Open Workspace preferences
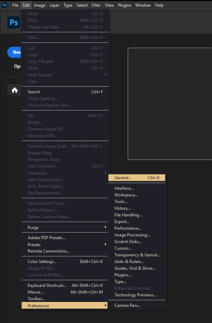This screenshot has height=323, width=212. pos(137,195)
